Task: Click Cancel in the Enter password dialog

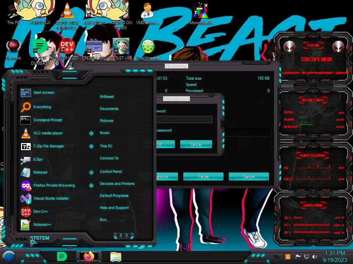Action: [x=196, y=144]
